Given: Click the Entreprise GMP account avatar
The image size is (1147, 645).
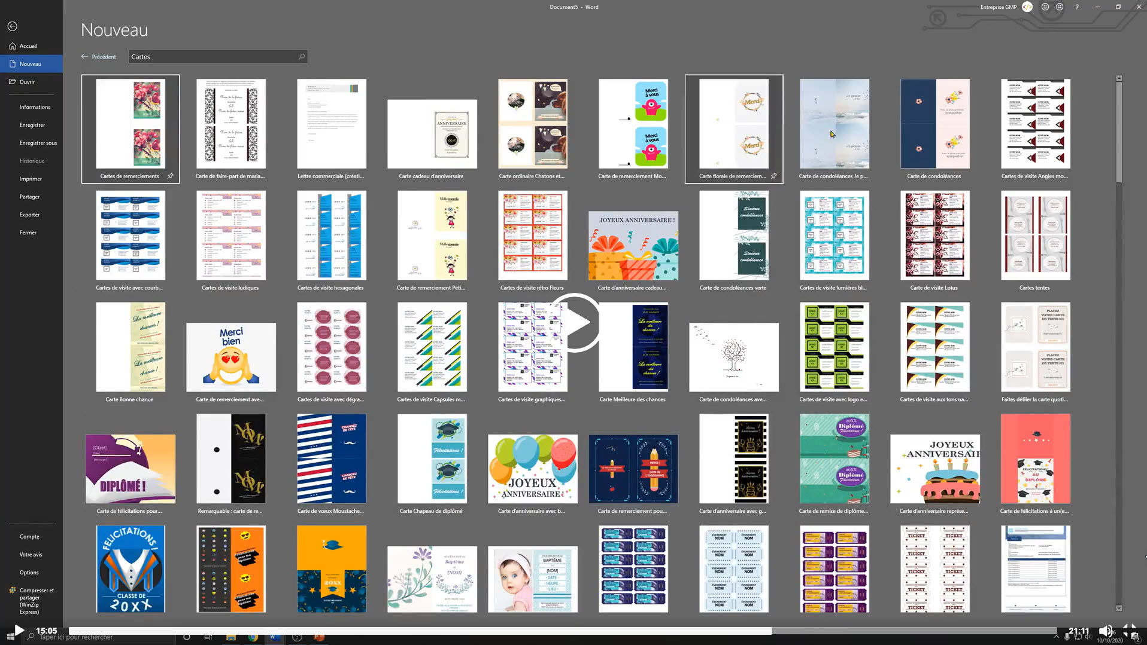Looking at the screenshot, I should (x=1027, y=7).
